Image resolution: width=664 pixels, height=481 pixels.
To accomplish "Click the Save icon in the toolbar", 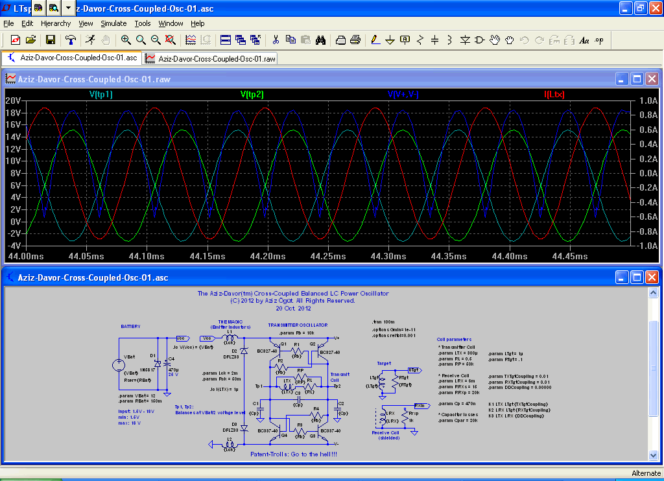I will (x=50, y=40).
